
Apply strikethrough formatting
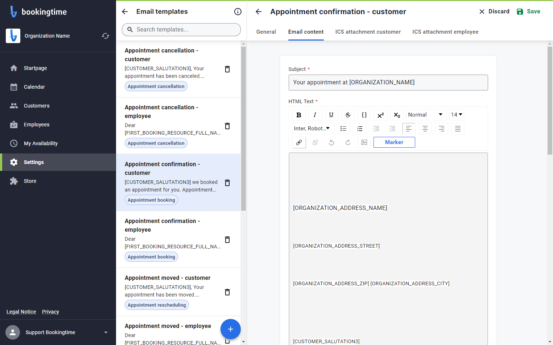point(348,115)
